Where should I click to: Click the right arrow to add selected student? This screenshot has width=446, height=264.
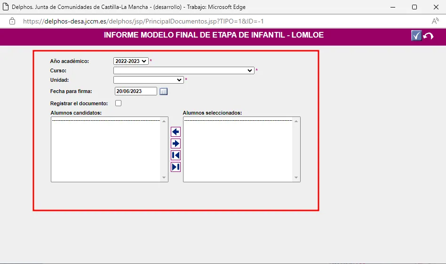175,144
